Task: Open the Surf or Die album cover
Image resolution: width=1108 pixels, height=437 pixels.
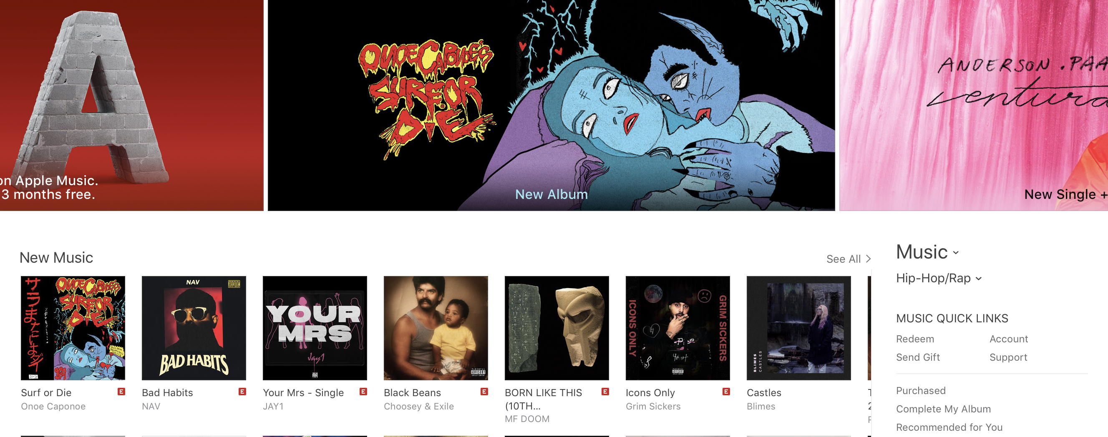Action: (x=73, y=328)
